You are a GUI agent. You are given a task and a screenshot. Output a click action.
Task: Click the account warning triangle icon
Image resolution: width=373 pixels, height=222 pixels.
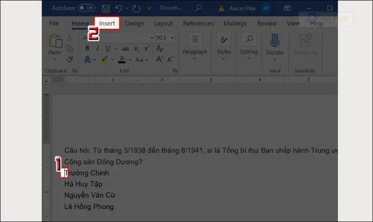(221, 8)
